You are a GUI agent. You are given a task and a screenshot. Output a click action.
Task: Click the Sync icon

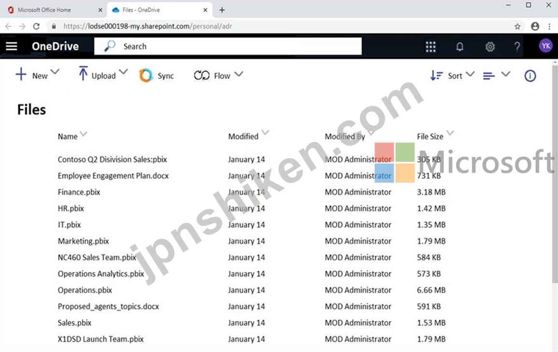click(146, 75)
